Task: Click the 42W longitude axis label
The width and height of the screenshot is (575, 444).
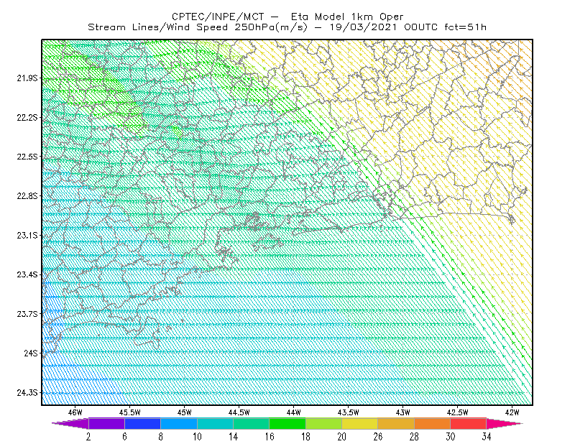Action: click(x=512, y=412)
